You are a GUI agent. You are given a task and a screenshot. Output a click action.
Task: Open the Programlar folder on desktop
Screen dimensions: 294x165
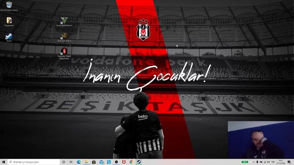click(9, 22)
